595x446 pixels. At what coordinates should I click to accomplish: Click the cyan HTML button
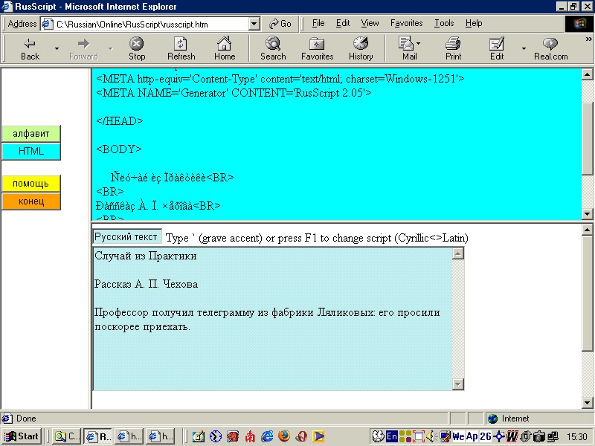coord(31,151)
